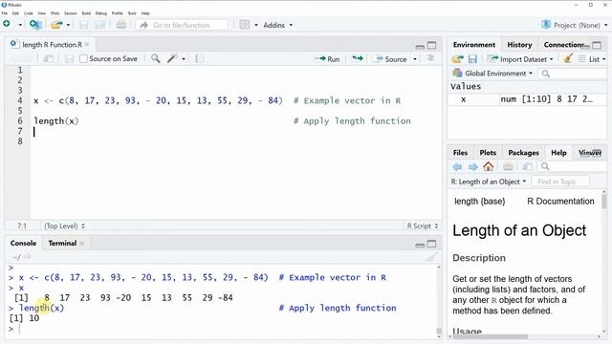Close the length R Function.R tab
The width and height of the screenshot is (612, 344).
coord(87,45)
